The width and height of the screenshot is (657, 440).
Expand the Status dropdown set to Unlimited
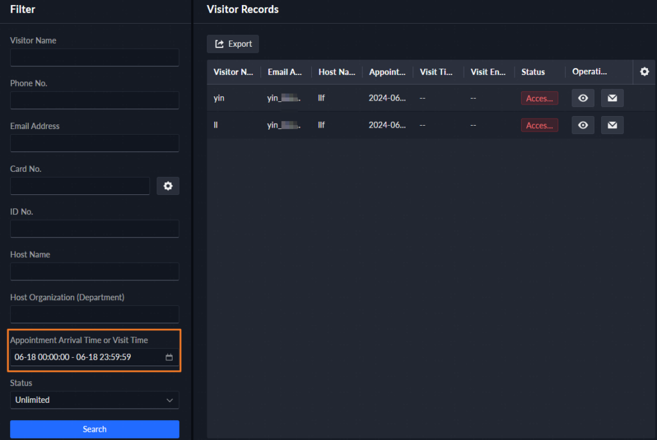tap(94, 400)
